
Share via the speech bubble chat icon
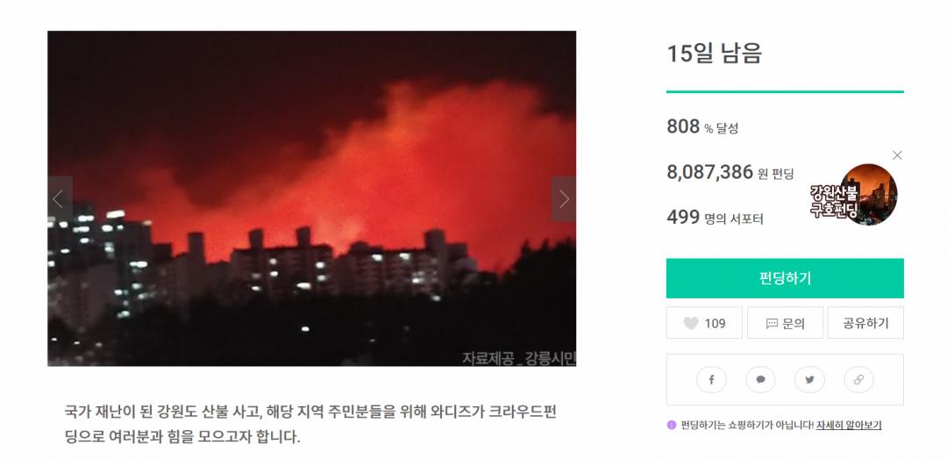click(x=760, y=380)
